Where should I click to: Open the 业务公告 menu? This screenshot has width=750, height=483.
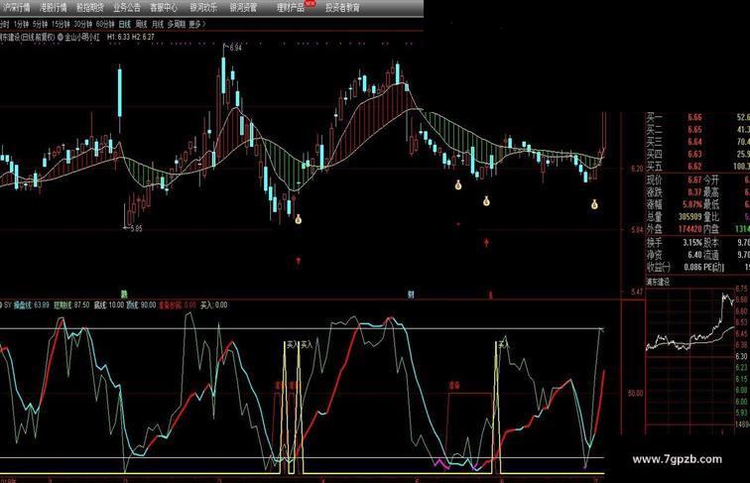point(127,7)
